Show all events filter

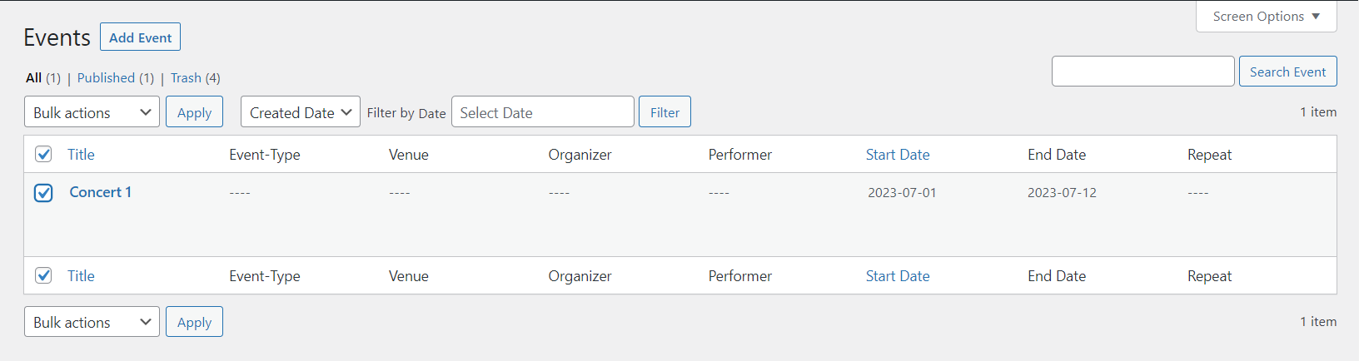click(33, 78)
